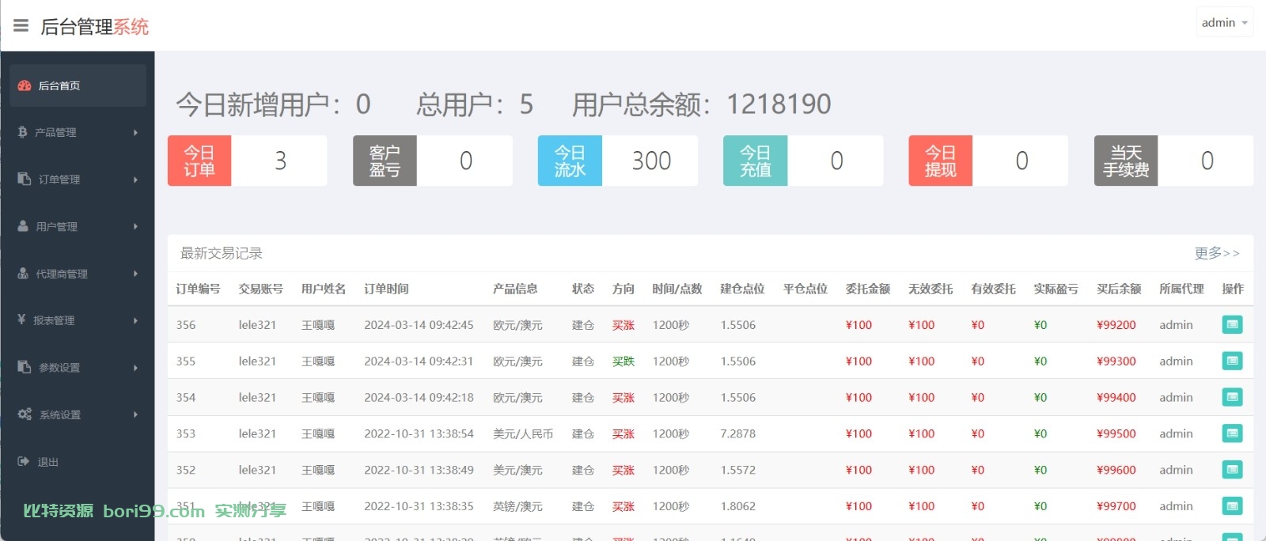1266x541 pixels.
Task: Click the document icon beside 参数设置
Action: tap(24, 367)
